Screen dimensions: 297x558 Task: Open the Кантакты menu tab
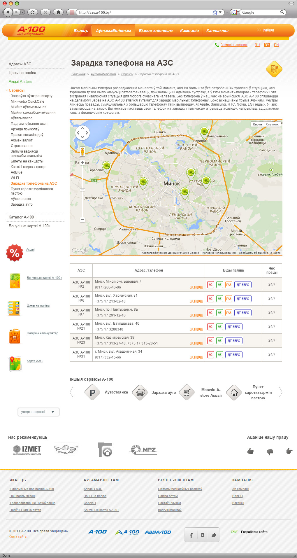pyautogui.click(x=217, y=31)
